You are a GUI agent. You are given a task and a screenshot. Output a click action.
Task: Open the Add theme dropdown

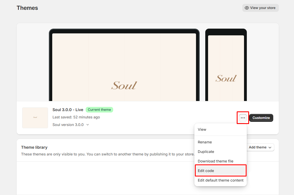[x=260, y=147]
